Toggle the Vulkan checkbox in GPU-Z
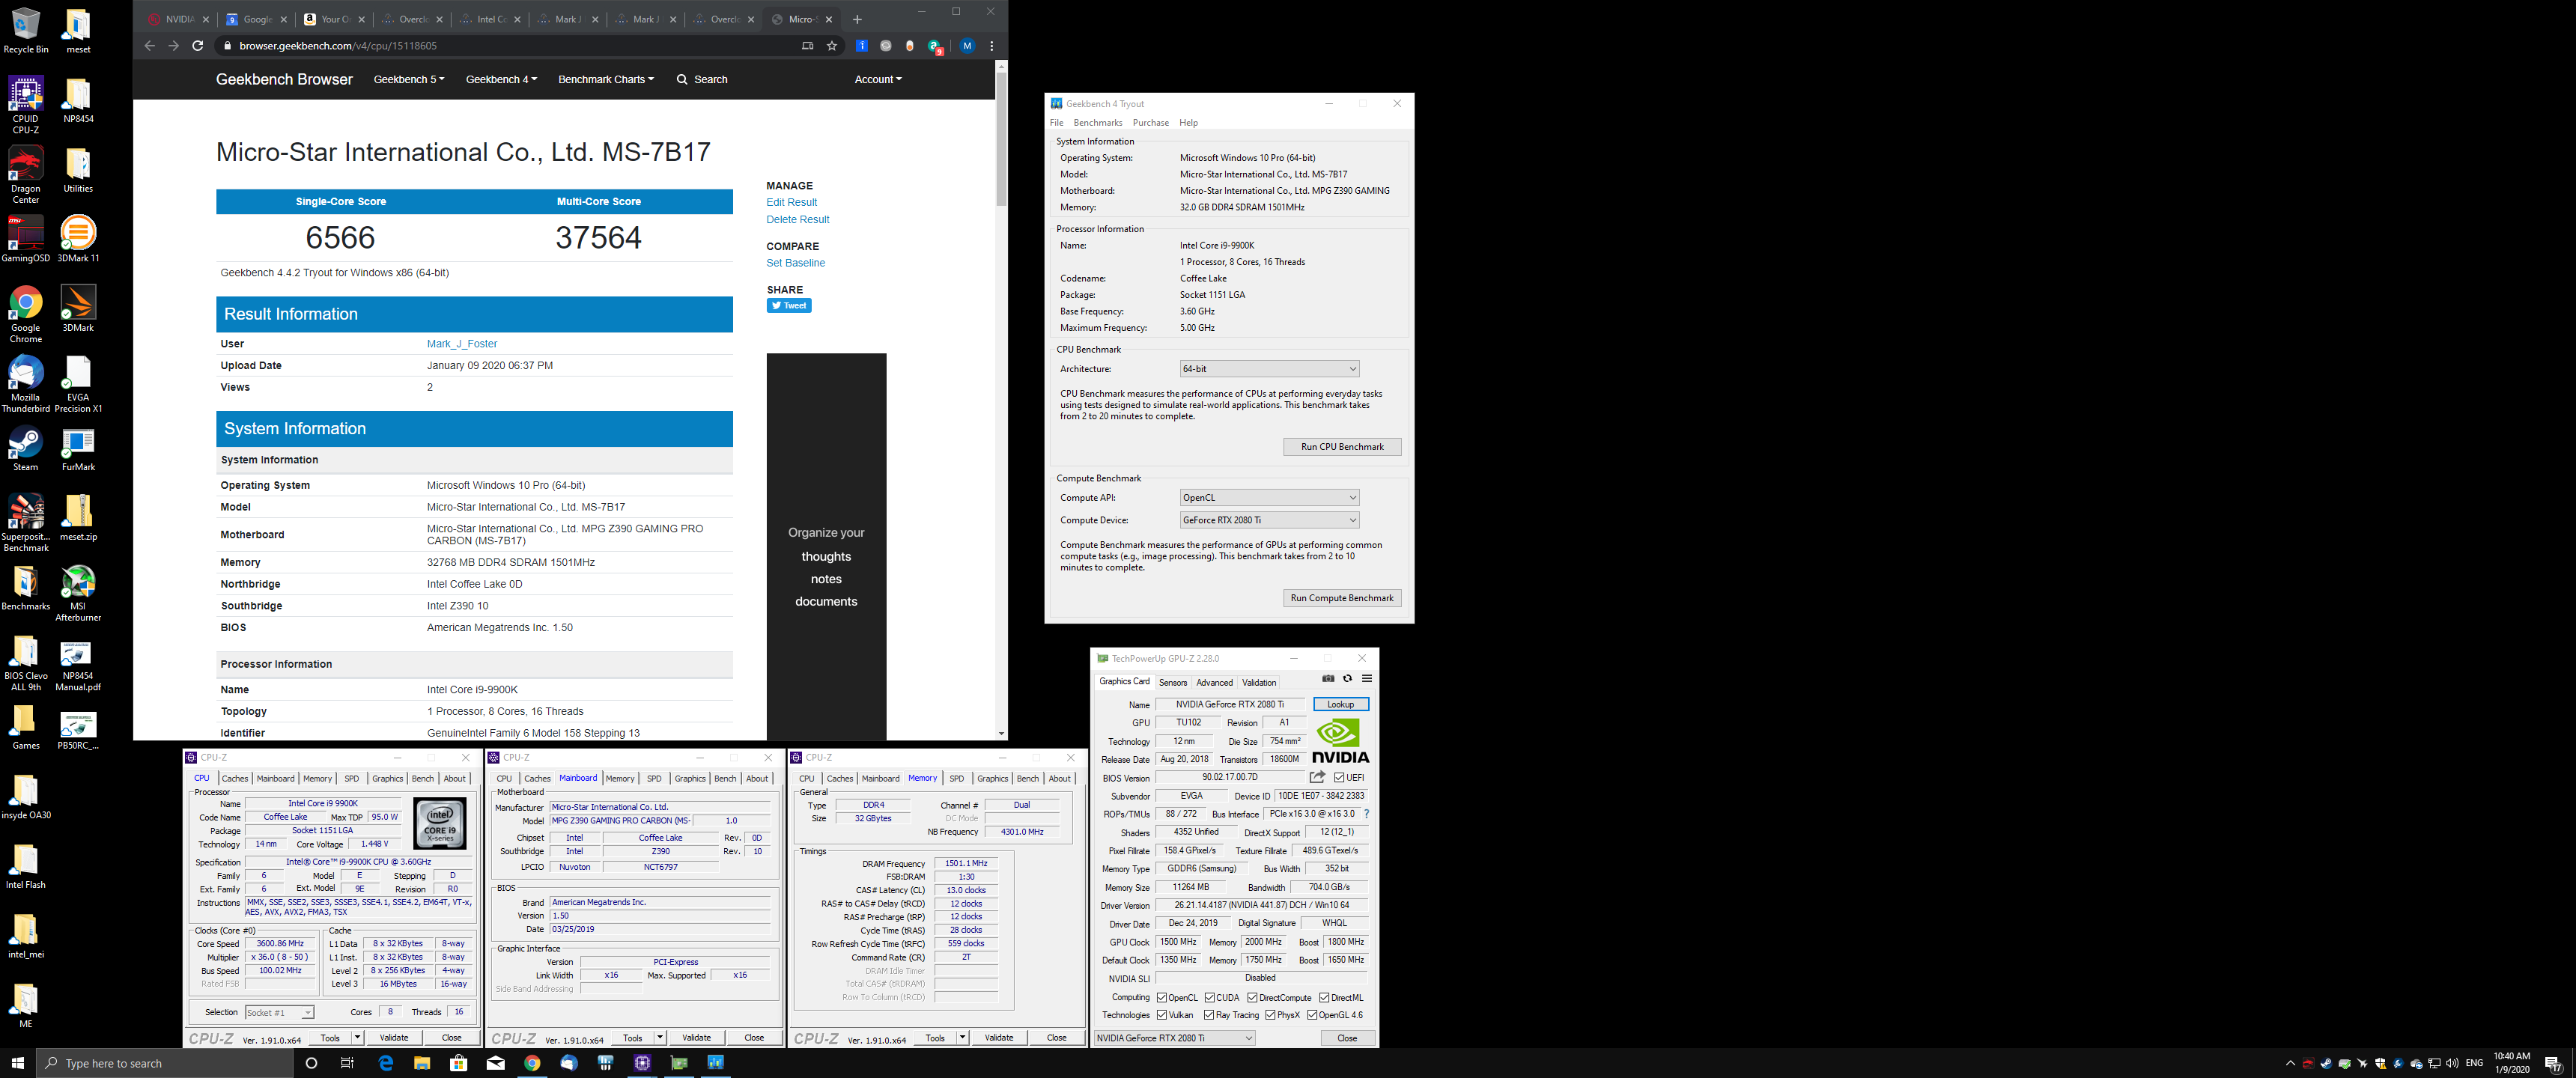This screenshot has height=1078, width=2576. pos(1162,1015)
